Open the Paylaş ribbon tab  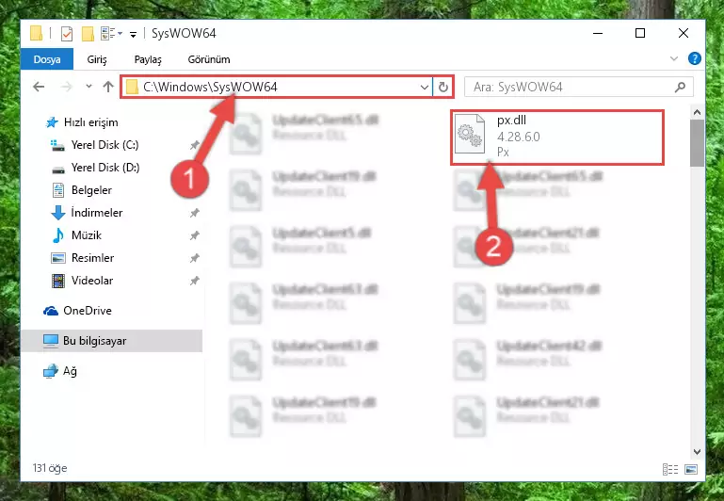click(x=148, y=59)
